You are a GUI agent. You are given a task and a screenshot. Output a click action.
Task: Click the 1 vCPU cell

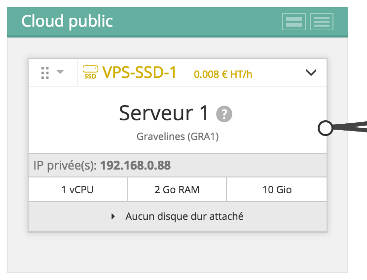coord(78,190)
